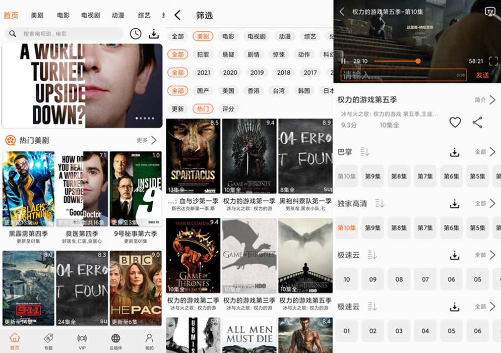The image size is (501, 353).
Task: Select the 热门 sort filter
Action: point(203,109)
